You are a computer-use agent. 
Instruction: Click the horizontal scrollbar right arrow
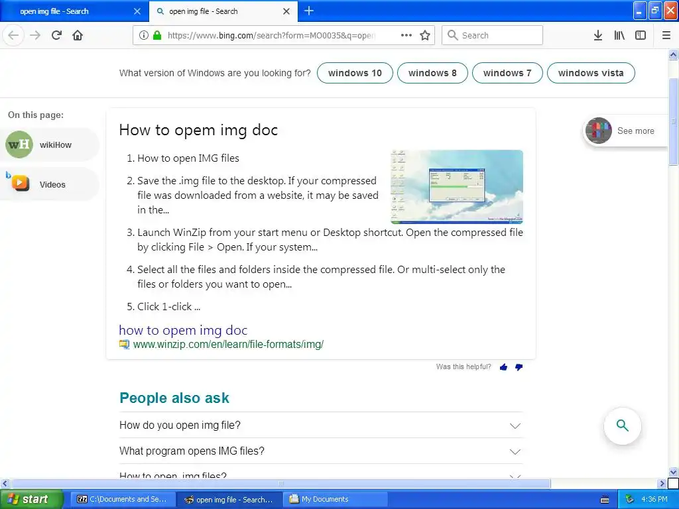(x=661, y=483)
